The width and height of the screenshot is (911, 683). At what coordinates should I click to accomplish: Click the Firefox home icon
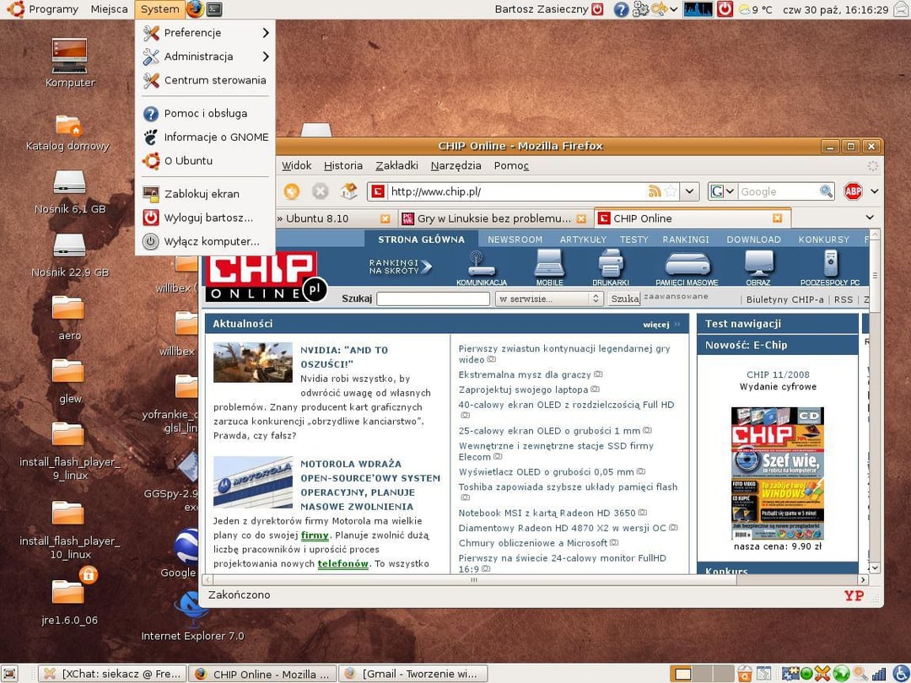coord(347,191)
